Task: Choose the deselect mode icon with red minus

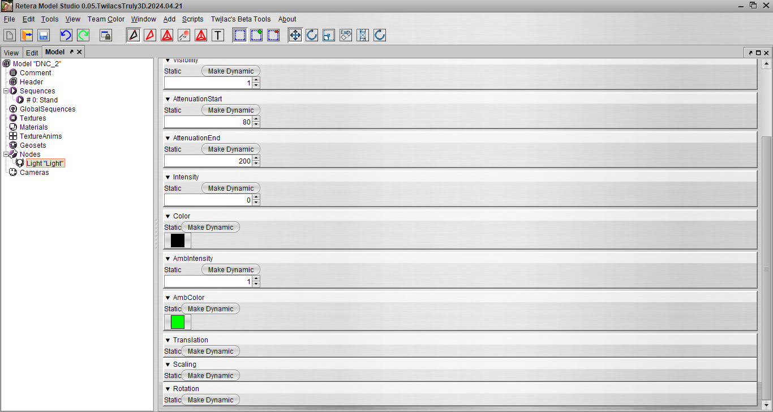Action: [273, 35]
